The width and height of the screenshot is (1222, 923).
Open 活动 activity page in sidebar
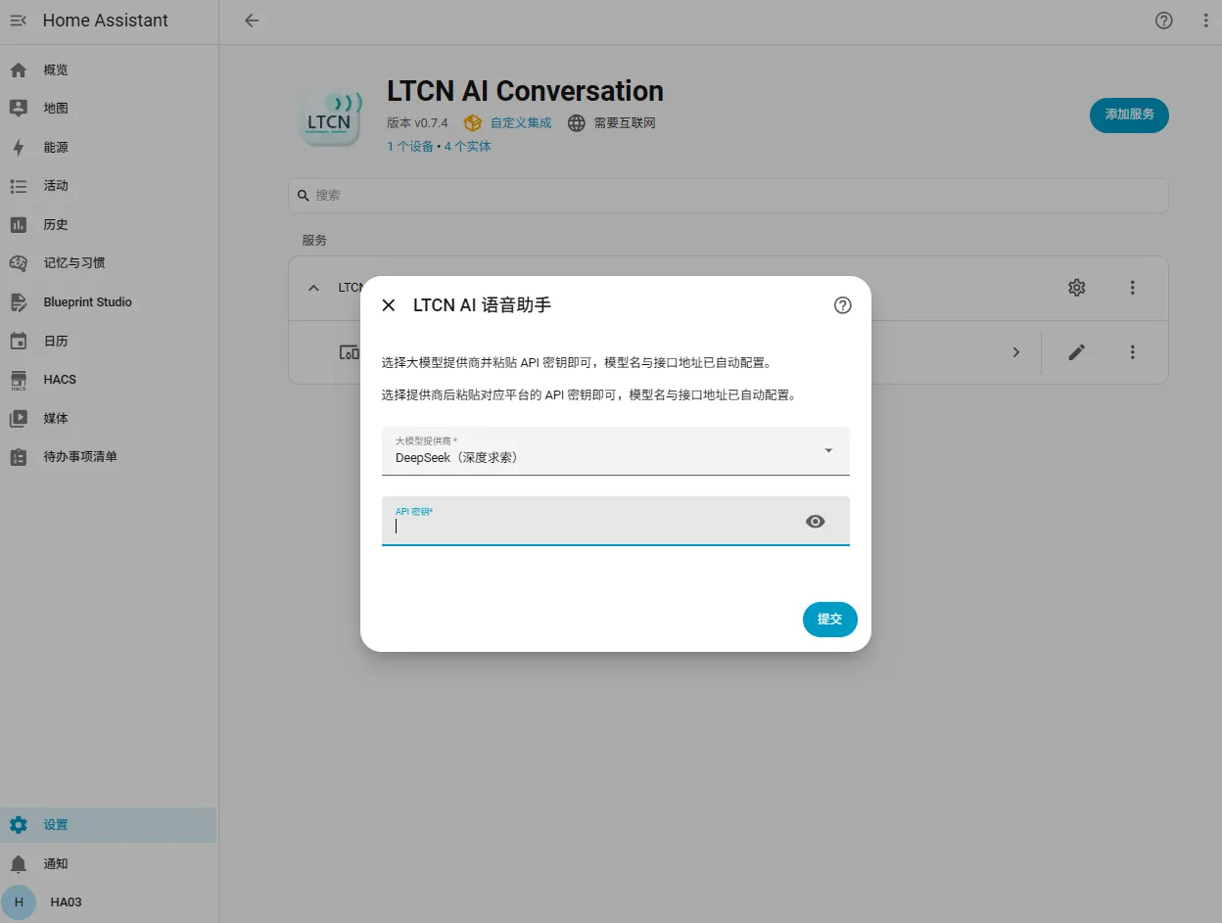tap(109, 186)
